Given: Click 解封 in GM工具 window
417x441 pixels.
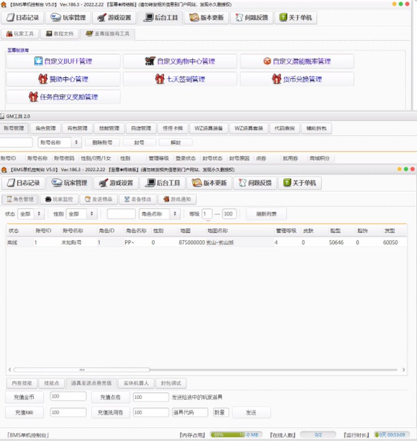Looking at the screenshot, I should pyautogui.click(x=176, y=143).
